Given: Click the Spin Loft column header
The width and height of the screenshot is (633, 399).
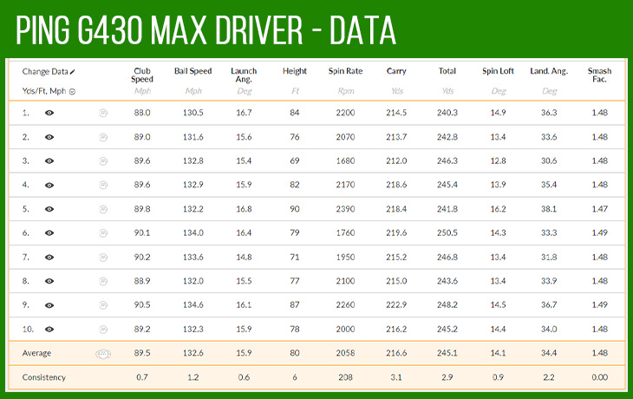Looking at the screenshot, I should click(x=499, y=71).
